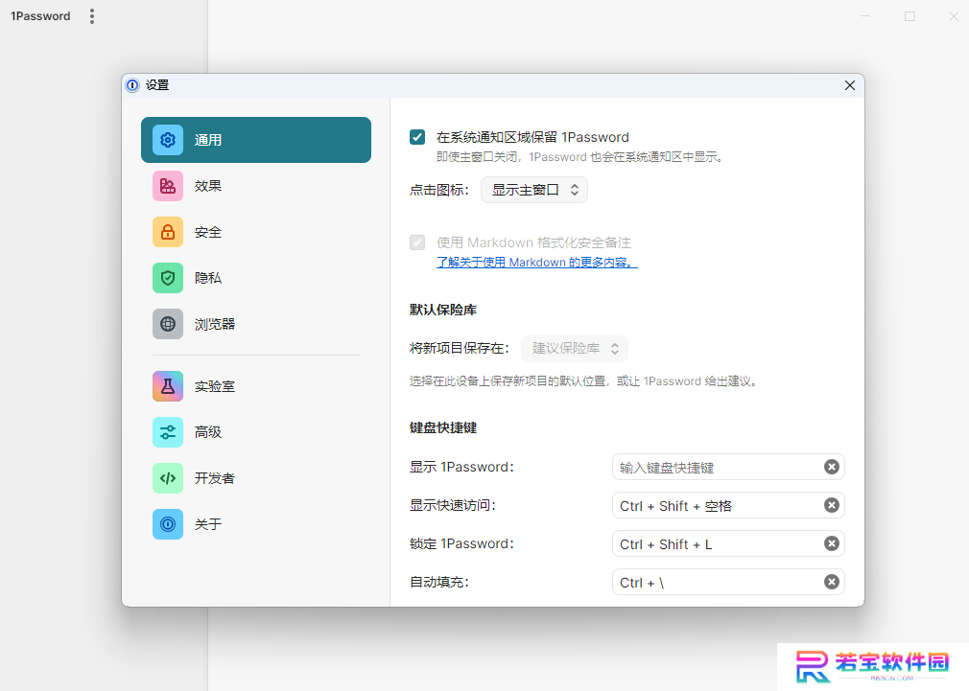Click the 高级 sliders icon
Viewport: 969px width, 691px height.
(168, 432)
